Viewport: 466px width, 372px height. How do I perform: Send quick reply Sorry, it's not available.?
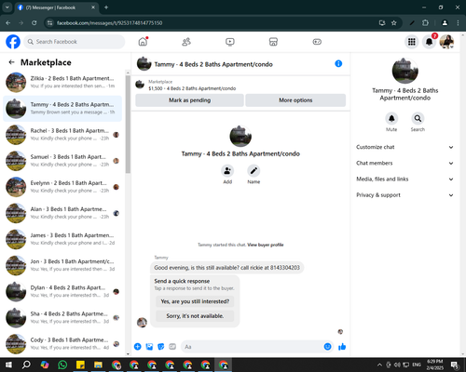click(195, 316)
